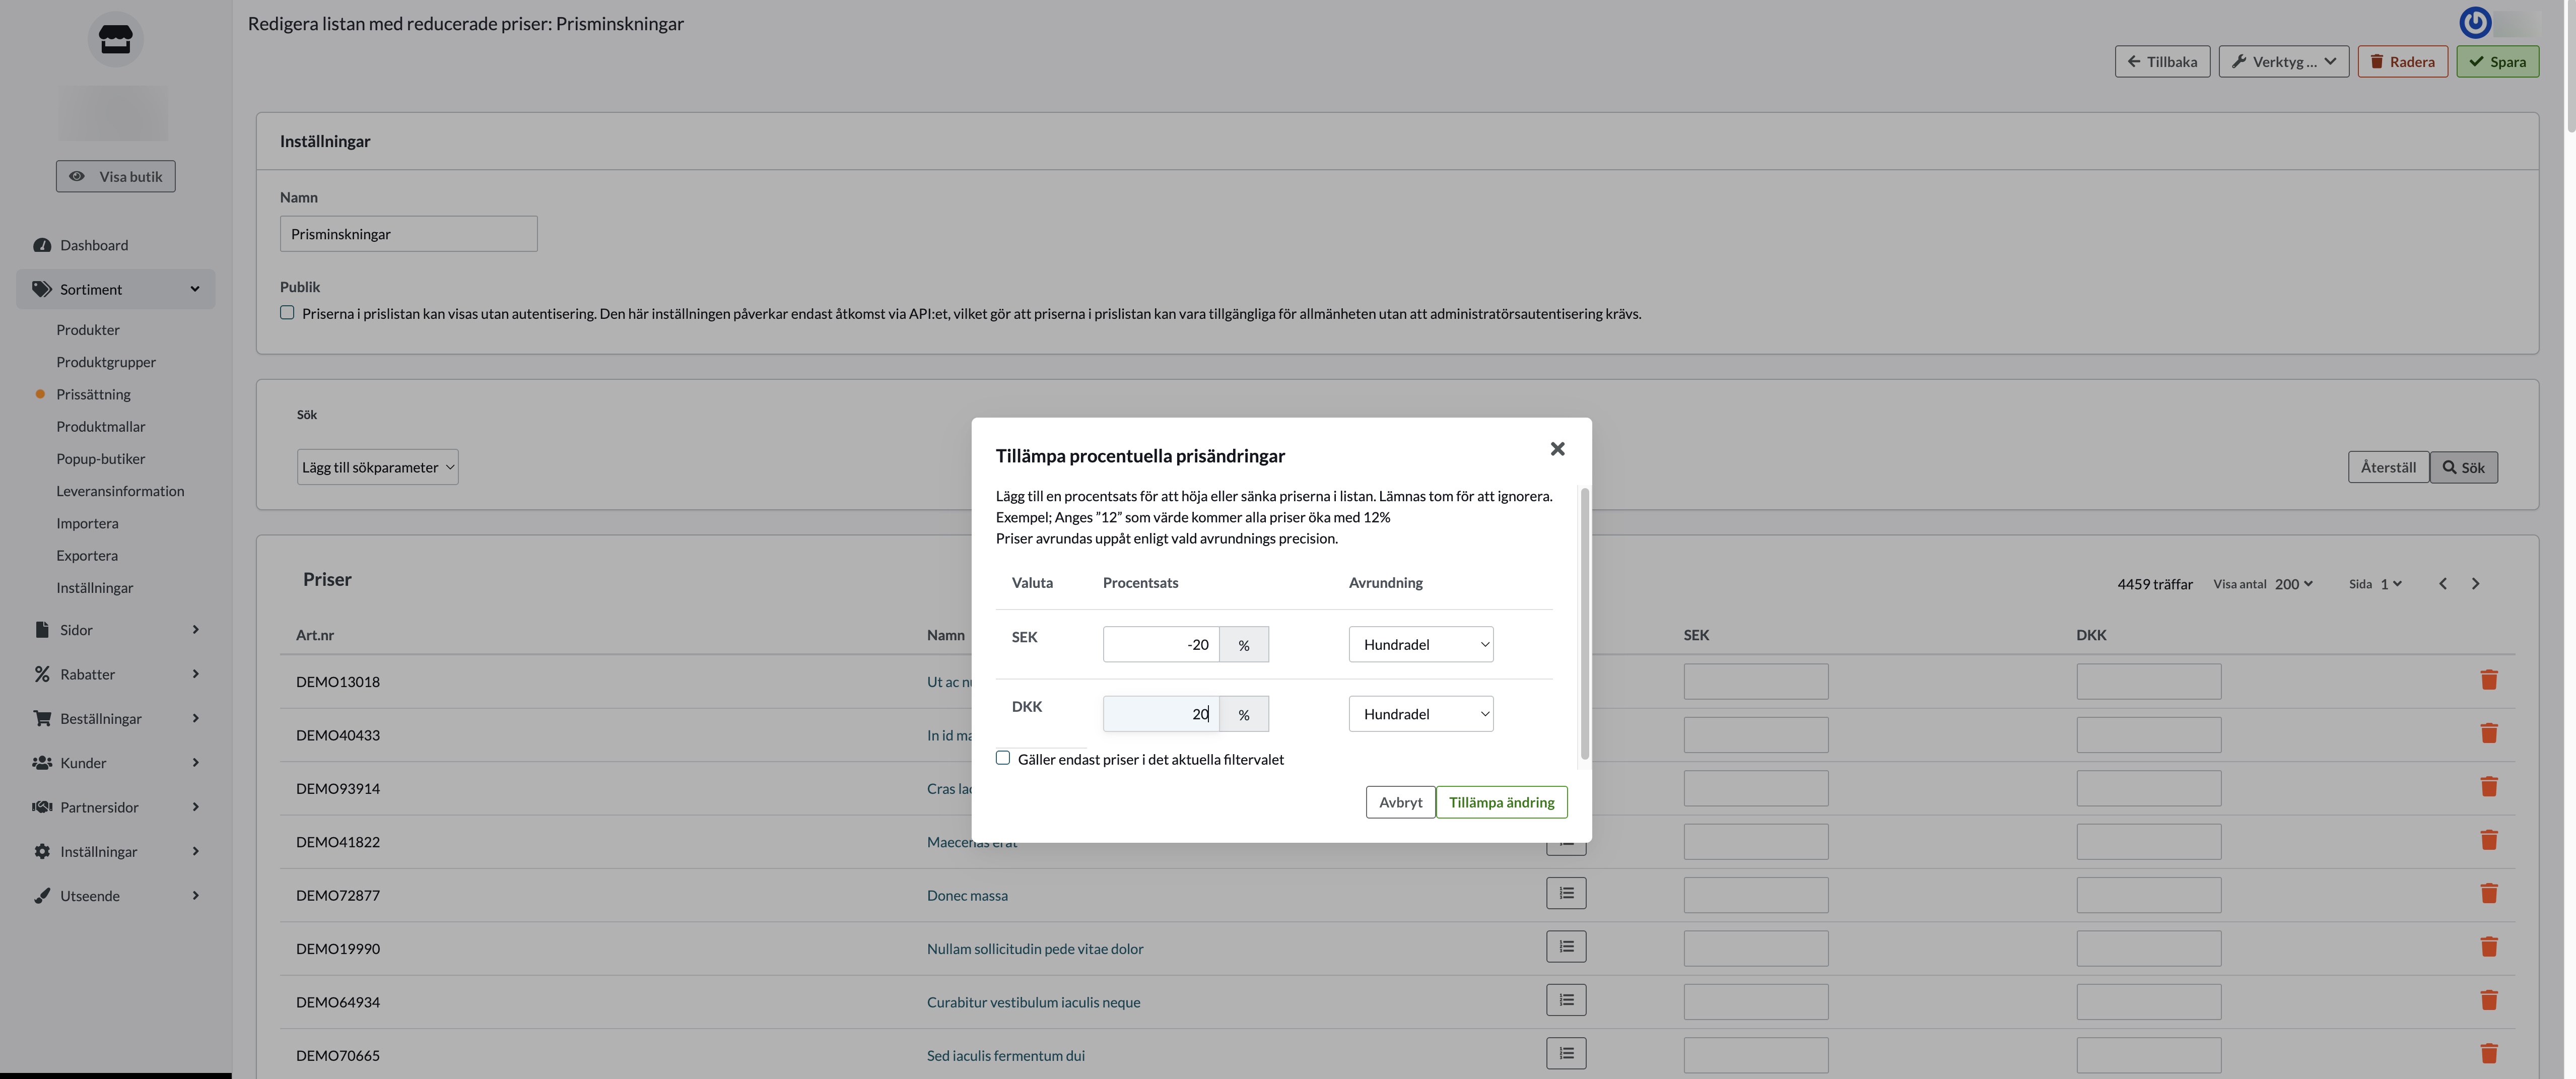
Task: Open Produkter in Sortiment menu
Action: click(x=88, y=330)
